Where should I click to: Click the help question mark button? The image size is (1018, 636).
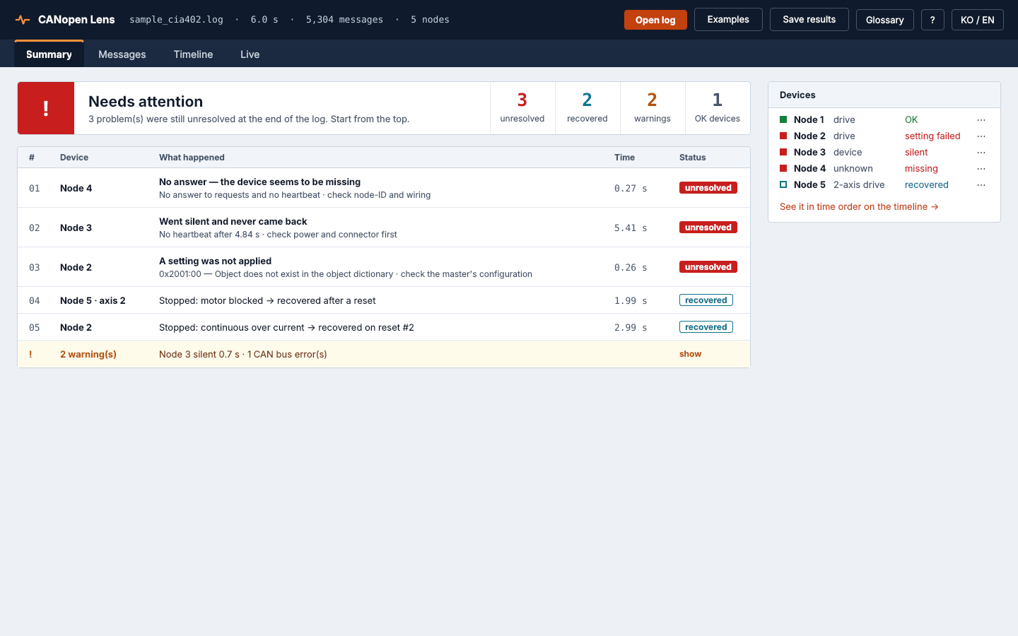pos(932,20)
